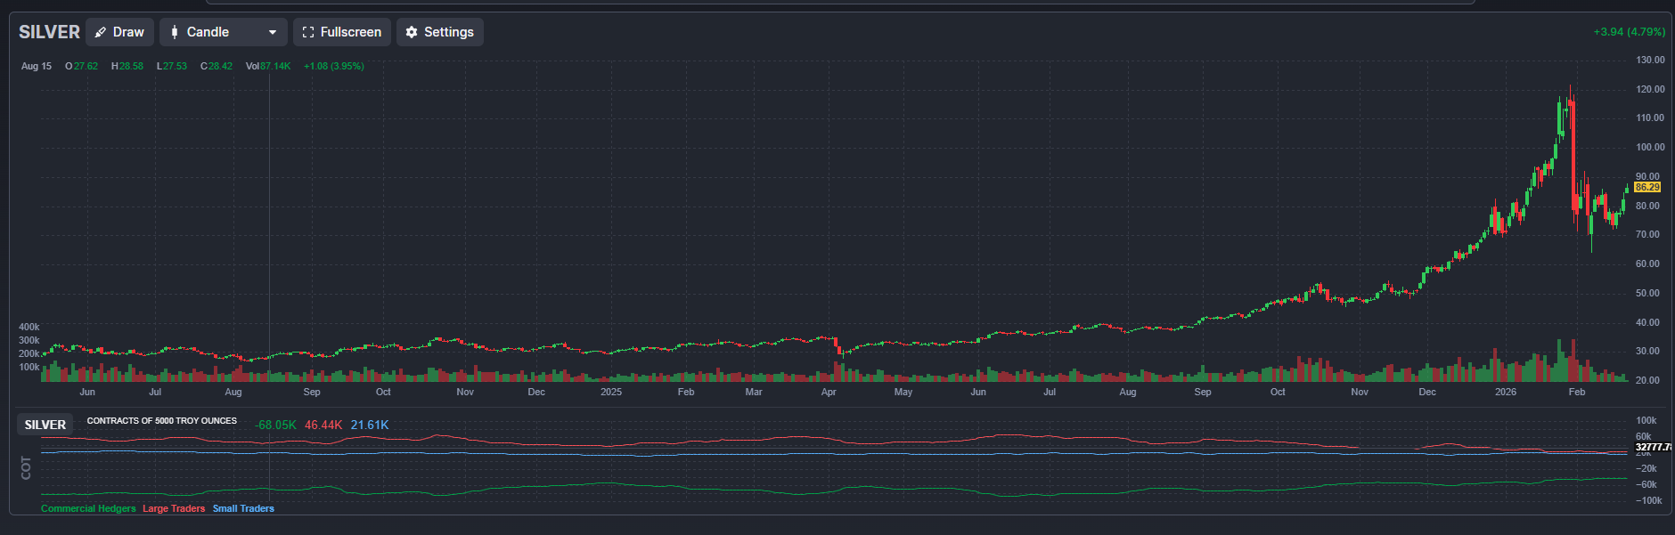
Task: Toggle Commercial Hedgers line in legend
Action: pyautogui.click(x=88, y=508)
